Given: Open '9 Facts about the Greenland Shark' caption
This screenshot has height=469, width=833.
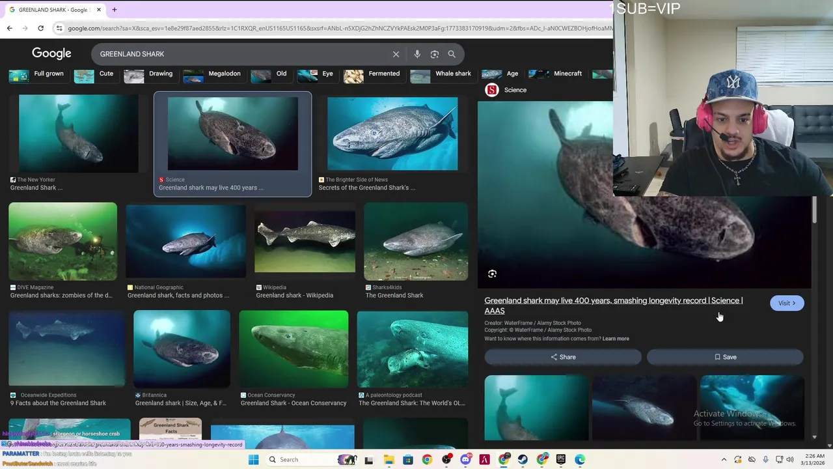Looking at the screenshot, I should click(58, 403).
